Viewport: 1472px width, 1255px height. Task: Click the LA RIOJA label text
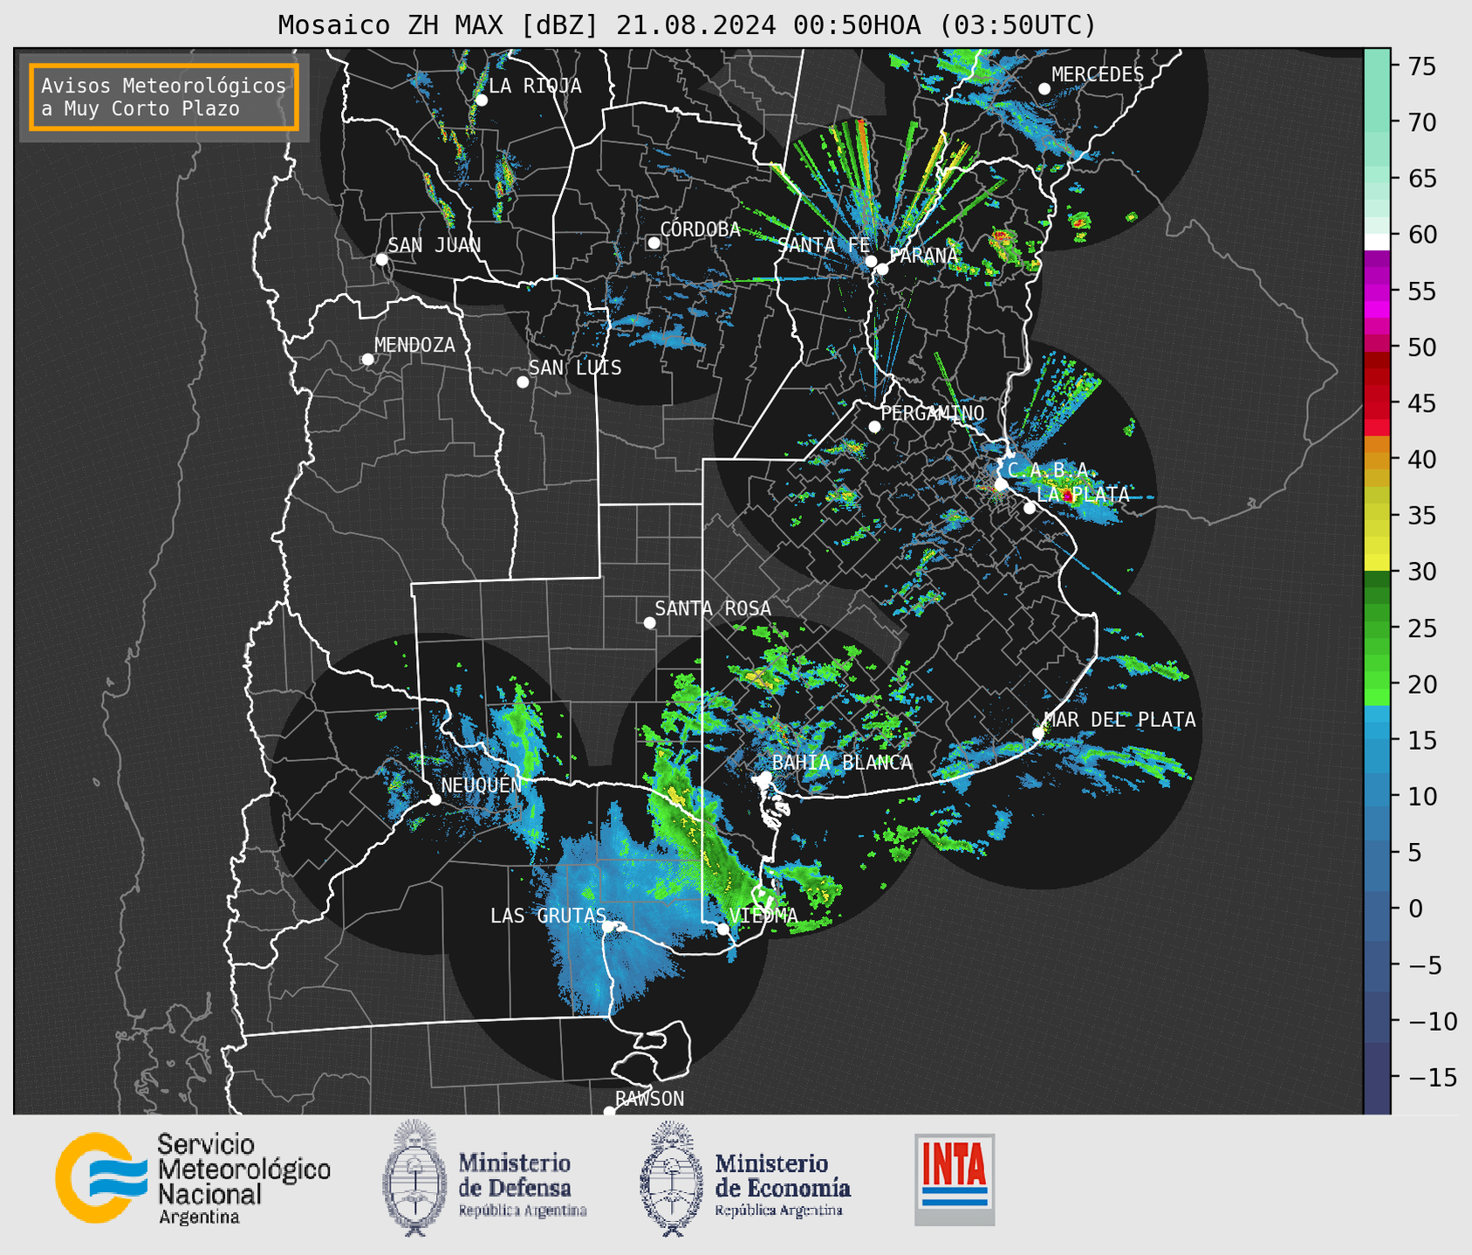[535, 86]
